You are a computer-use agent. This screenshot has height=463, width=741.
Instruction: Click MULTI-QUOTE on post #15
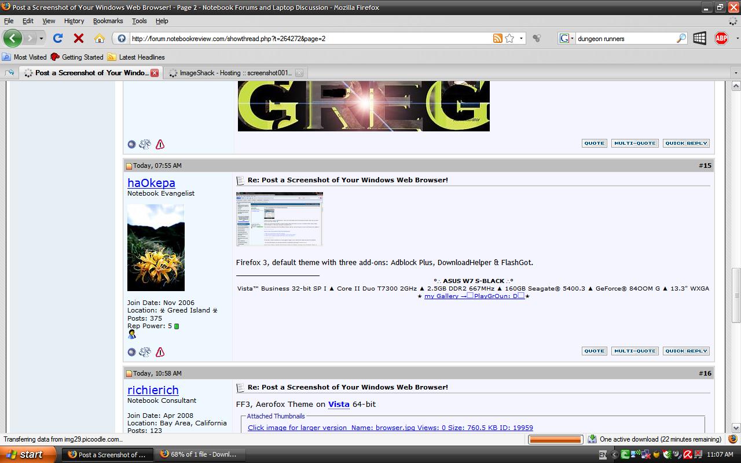click(634, 351)
